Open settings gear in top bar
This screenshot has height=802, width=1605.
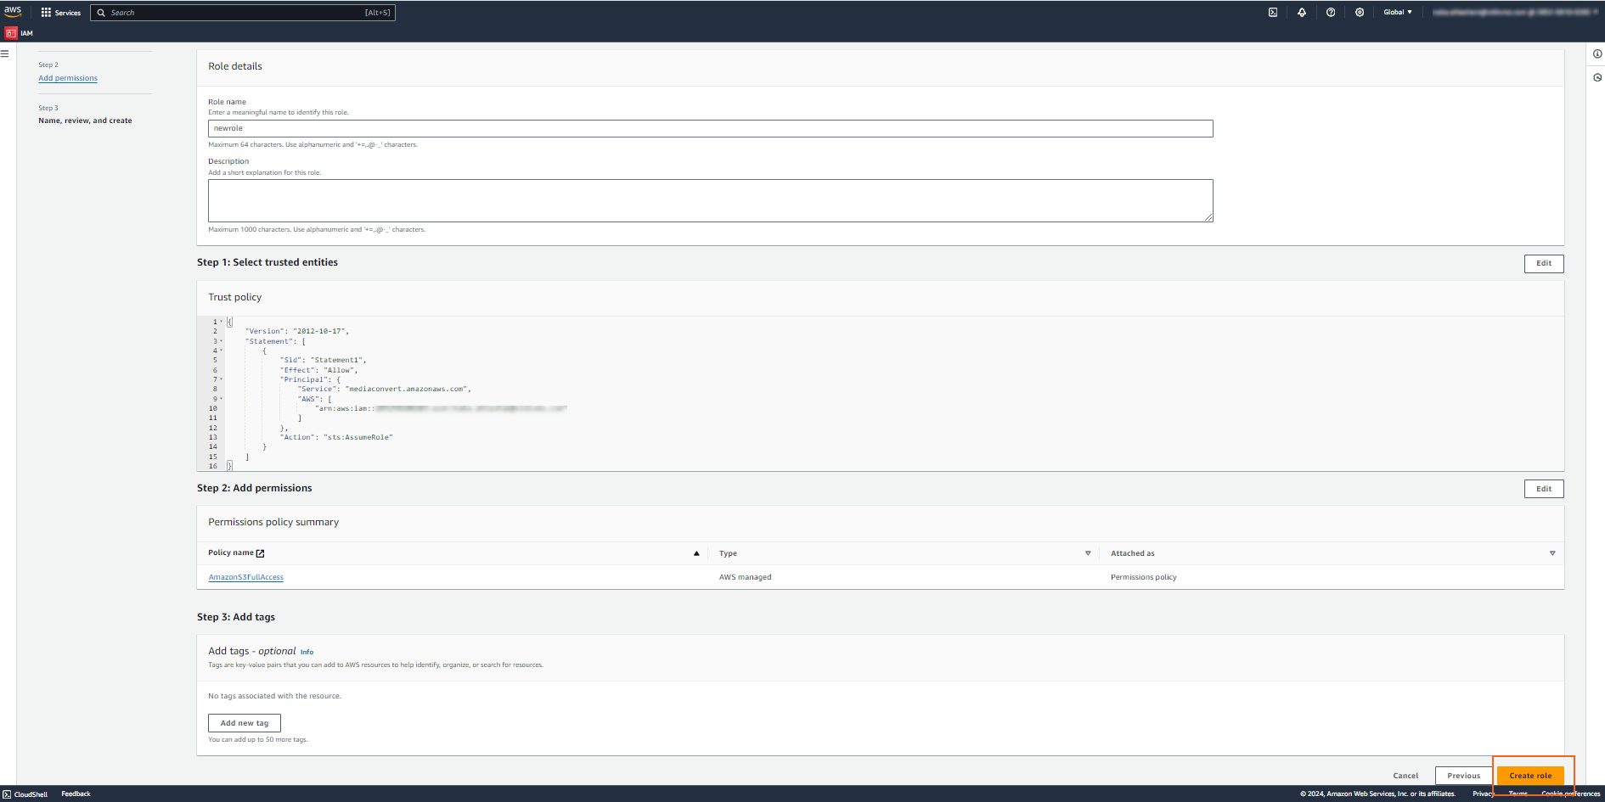tap(1359, 13)
